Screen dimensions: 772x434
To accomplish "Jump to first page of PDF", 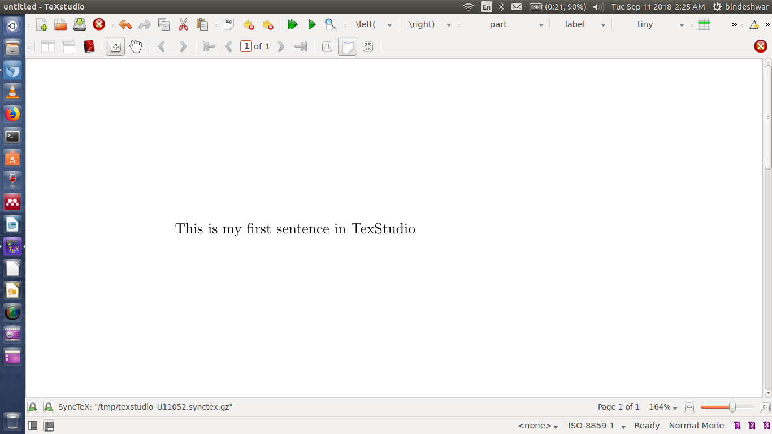I will (209, 46).
